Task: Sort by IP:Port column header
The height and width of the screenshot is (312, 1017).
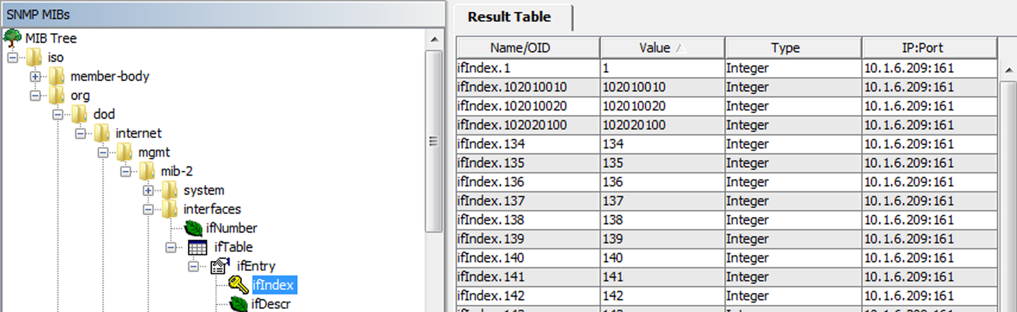Action: coord(929,48)
